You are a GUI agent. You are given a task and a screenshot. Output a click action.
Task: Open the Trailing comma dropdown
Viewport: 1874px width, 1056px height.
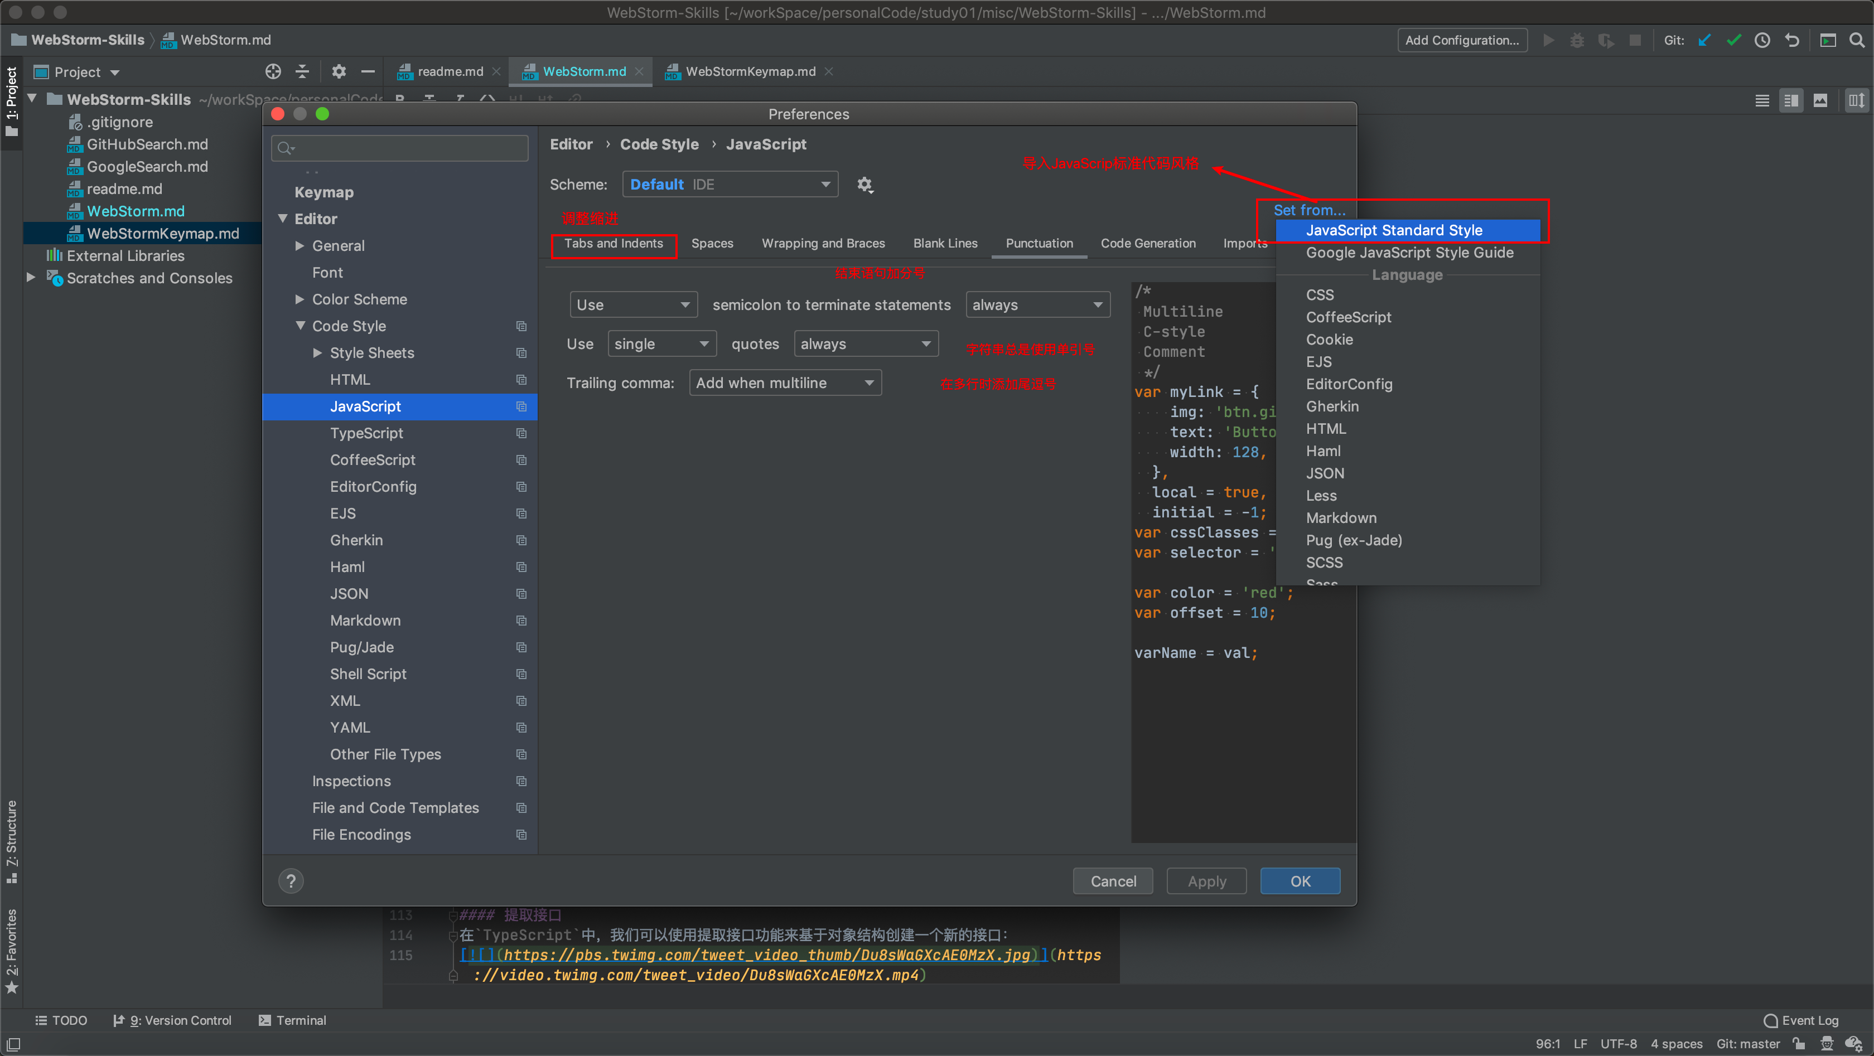[x=784, y=382]
